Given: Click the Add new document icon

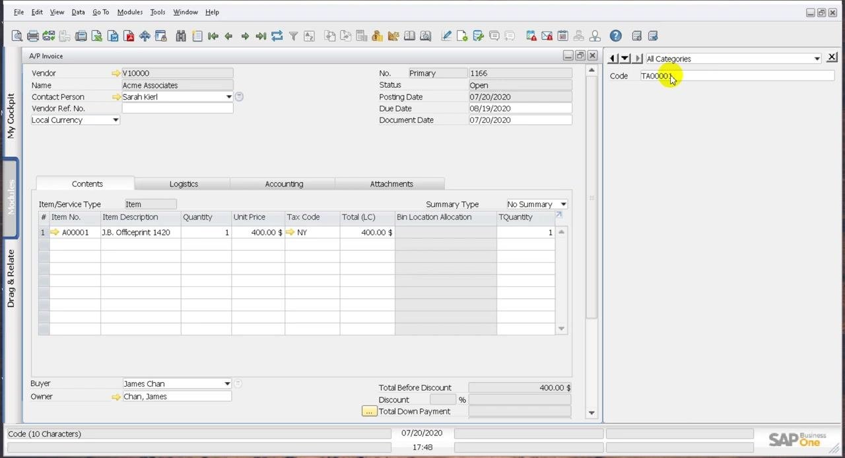Looking at the screenshot, I should 197,36.
